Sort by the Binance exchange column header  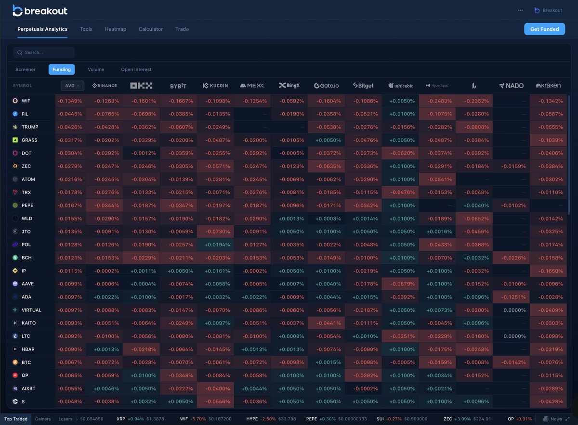pyautogui.click(x=105, y=86)
